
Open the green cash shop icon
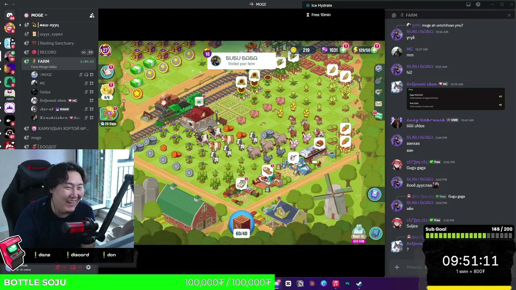pos(378,116)
